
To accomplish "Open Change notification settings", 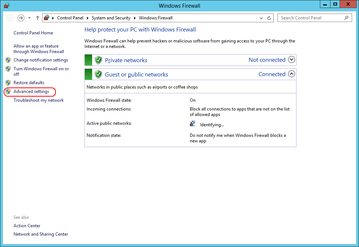I will click(41, 60).
